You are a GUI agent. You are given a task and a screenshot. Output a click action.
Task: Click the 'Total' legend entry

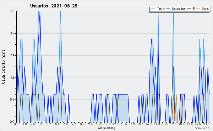click(x=161, y=8)
